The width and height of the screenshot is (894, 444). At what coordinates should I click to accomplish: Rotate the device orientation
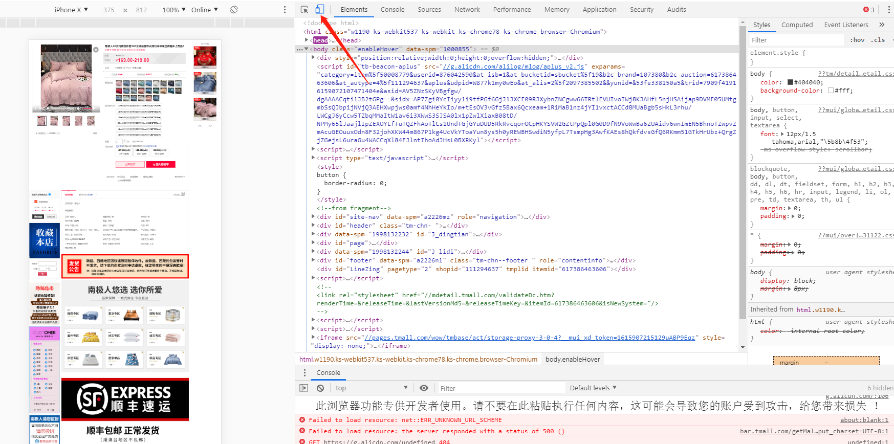[x=234, y=10]
